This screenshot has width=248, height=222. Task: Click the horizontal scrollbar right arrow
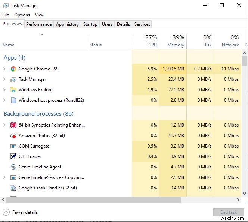pos(238,200)
